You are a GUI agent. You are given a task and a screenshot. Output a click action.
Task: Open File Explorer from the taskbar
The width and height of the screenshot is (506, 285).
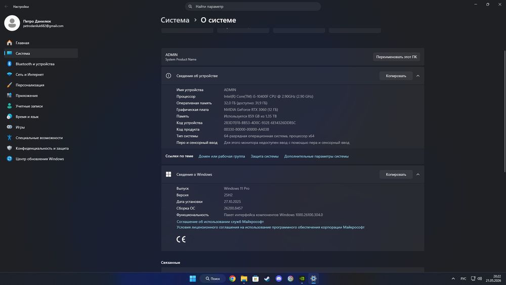point(244,278)
